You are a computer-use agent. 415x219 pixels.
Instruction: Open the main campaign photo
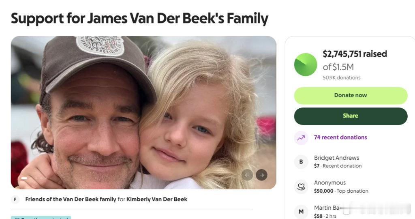[x=143, y=112]
